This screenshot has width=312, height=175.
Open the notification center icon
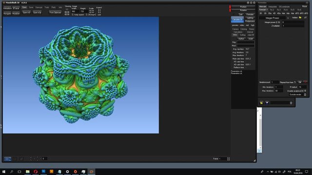tap(307, 172)
